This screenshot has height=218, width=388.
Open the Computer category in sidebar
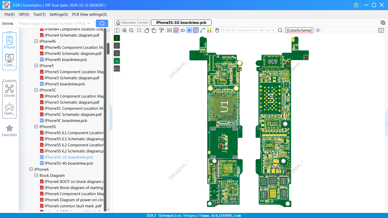point(9,60)
